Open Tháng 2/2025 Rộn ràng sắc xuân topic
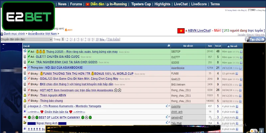 82,52
